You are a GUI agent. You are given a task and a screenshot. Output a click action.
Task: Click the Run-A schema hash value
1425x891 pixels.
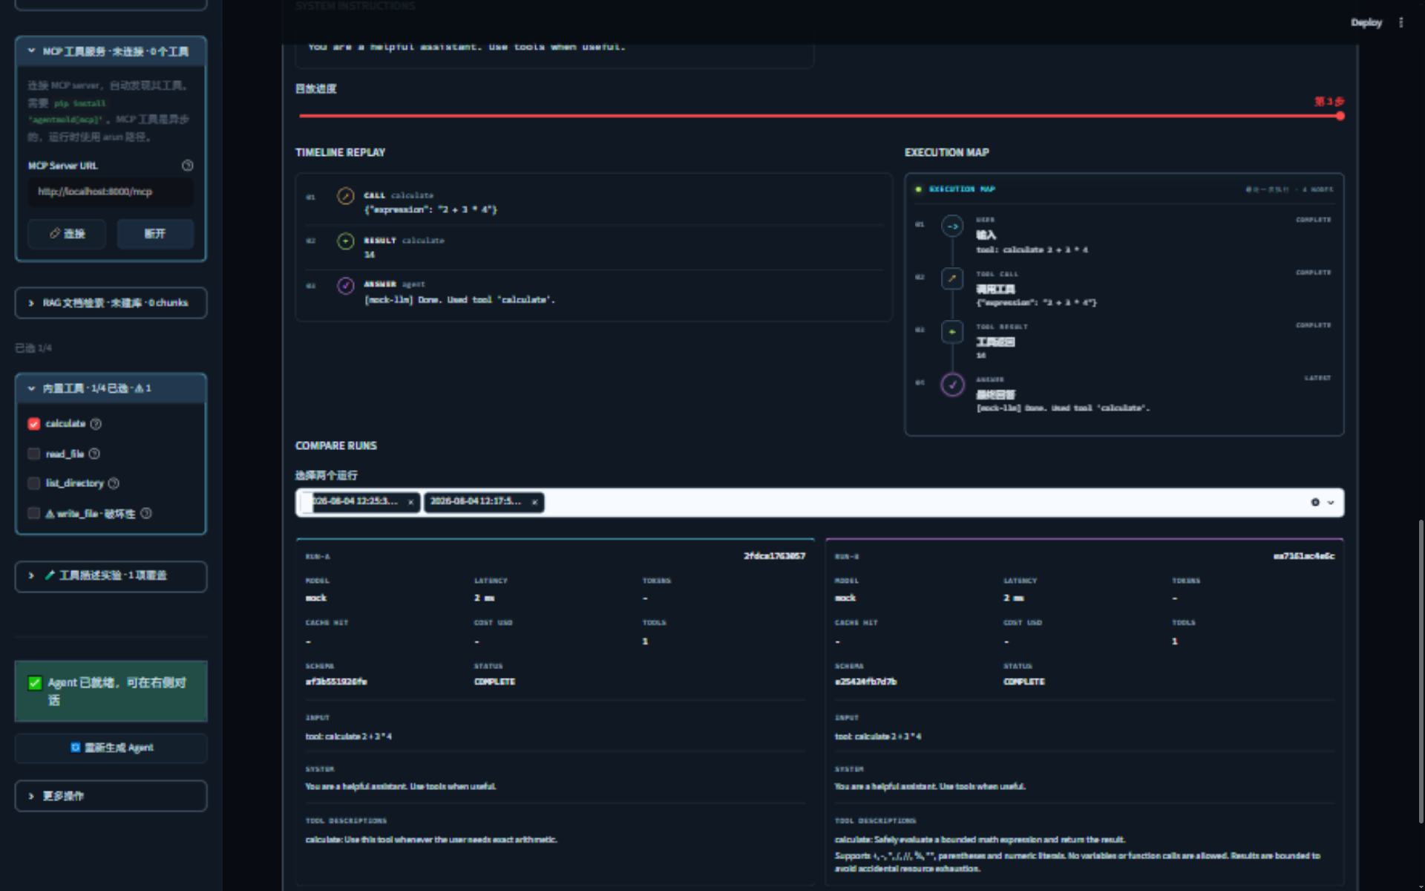point(336,682)
